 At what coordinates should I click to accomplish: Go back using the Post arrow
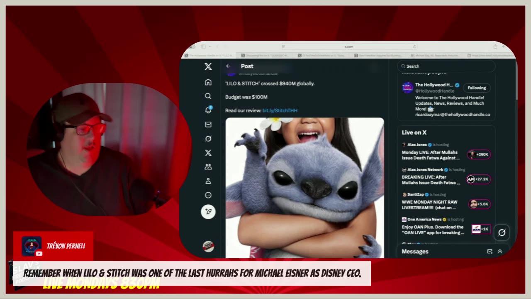pyautogui.click(x=228, y=66)
